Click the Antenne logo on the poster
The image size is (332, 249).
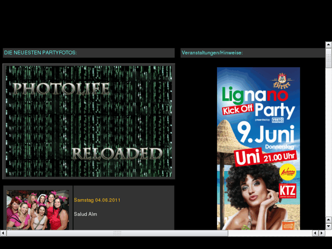288,172
